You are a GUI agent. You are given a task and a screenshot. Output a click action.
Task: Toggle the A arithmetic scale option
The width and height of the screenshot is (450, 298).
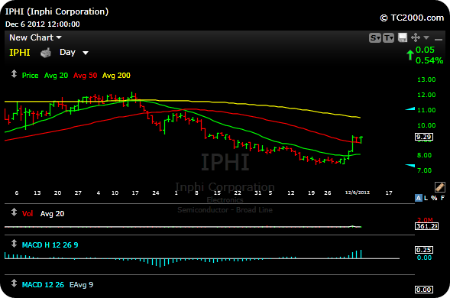[x=419, y=198]
